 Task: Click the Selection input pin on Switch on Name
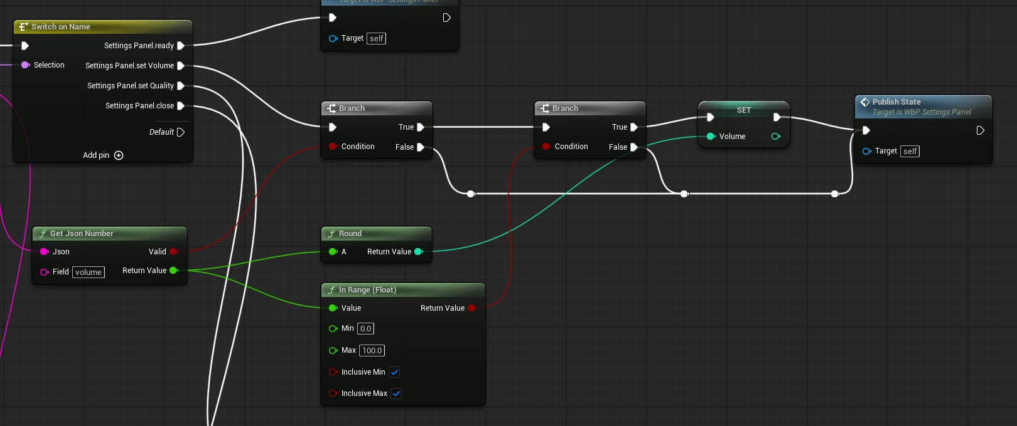(26, 65)
